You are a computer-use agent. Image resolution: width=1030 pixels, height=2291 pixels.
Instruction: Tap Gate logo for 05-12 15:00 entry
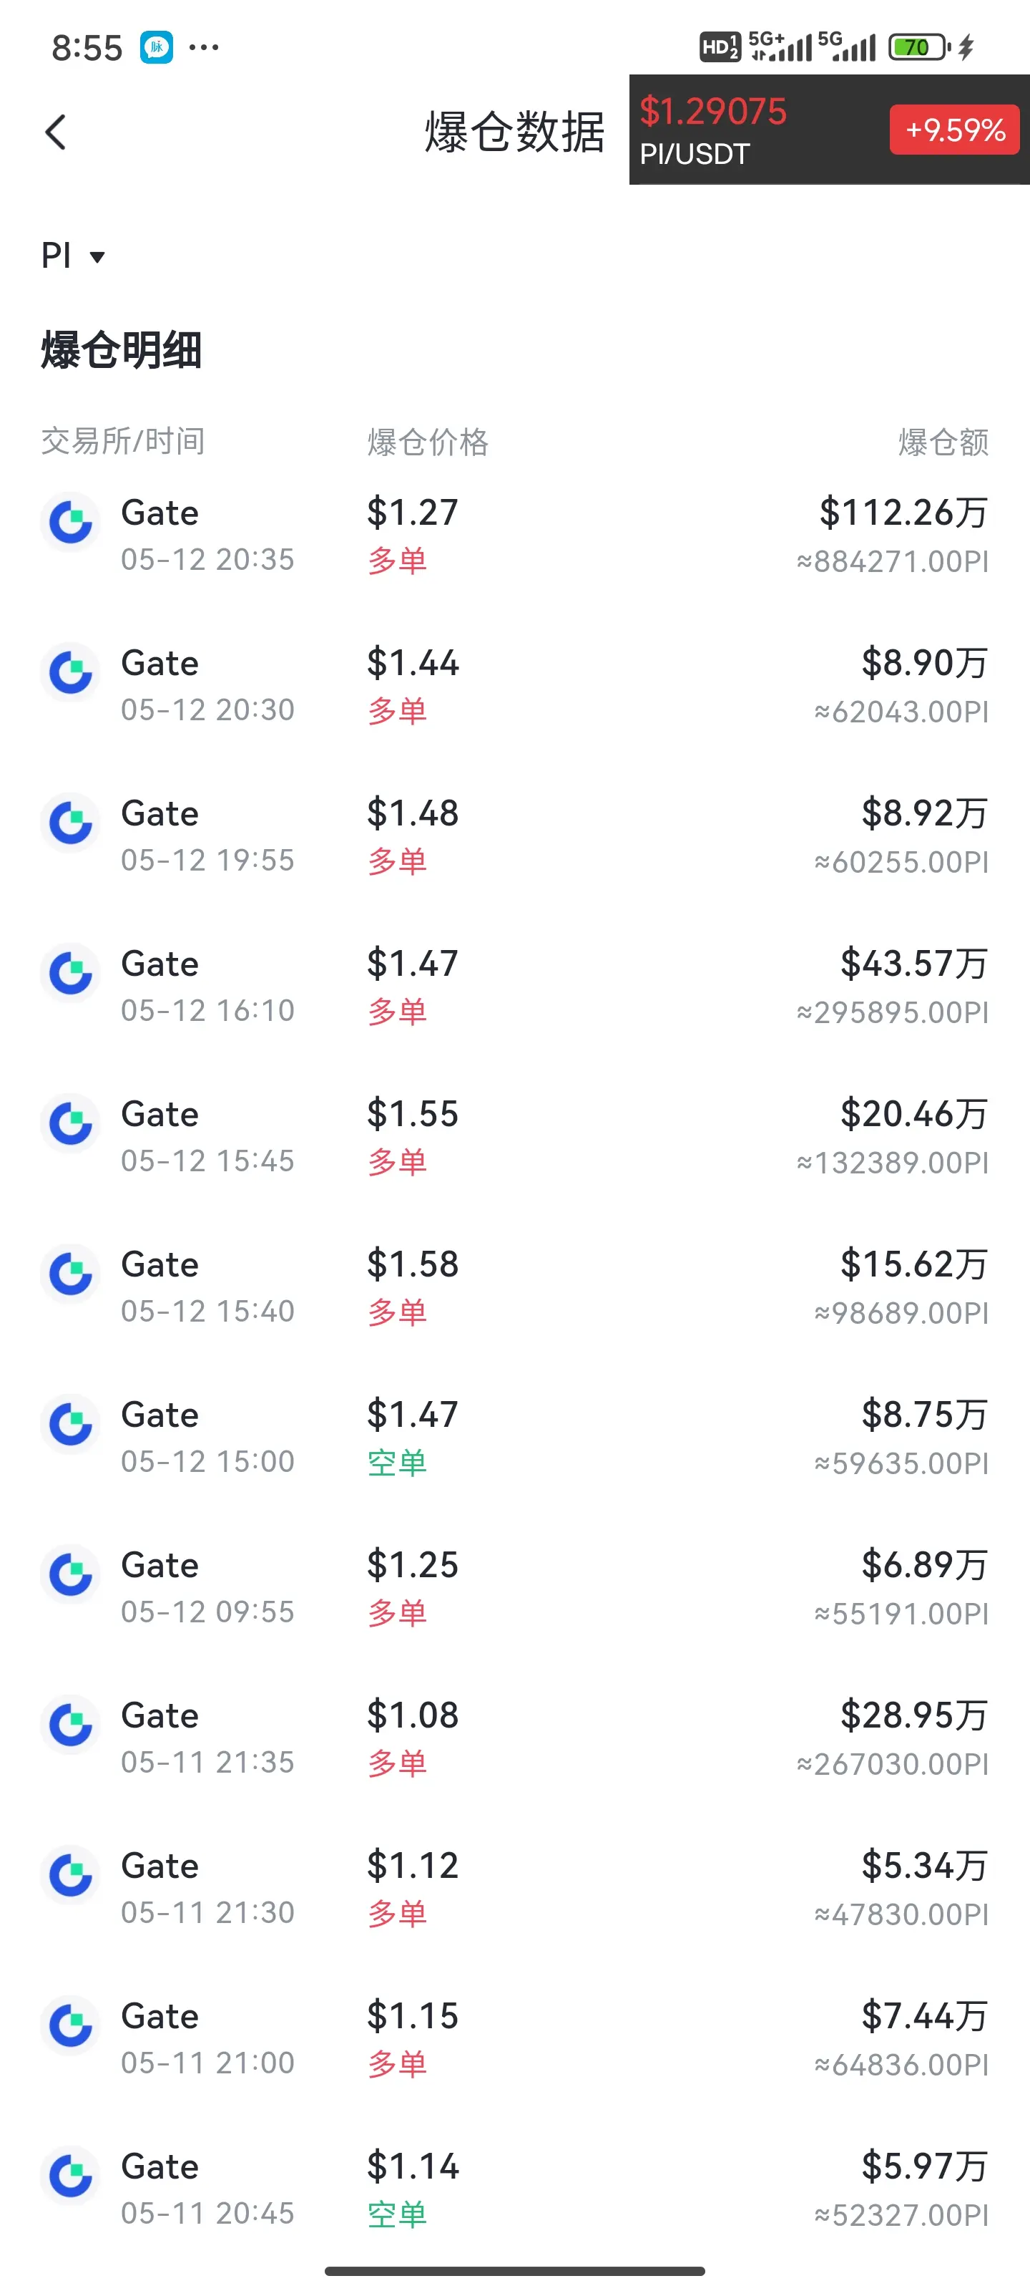pos(71,1424)
